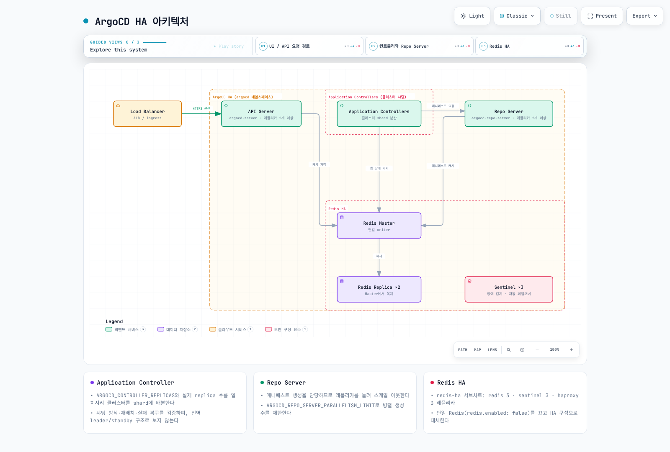The width and height of the screenshot is (670, 452).
Task: Toggle the Still animation mode
Action: pos(560,16)
